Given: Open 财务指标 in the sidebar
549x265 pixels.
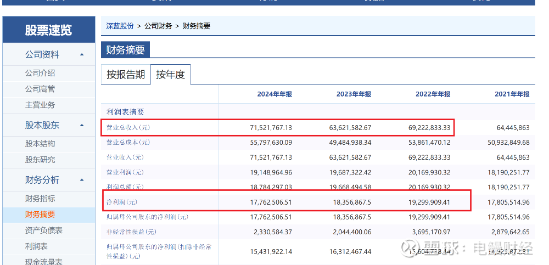Looking at the screenshot, I should coord(40,199).
